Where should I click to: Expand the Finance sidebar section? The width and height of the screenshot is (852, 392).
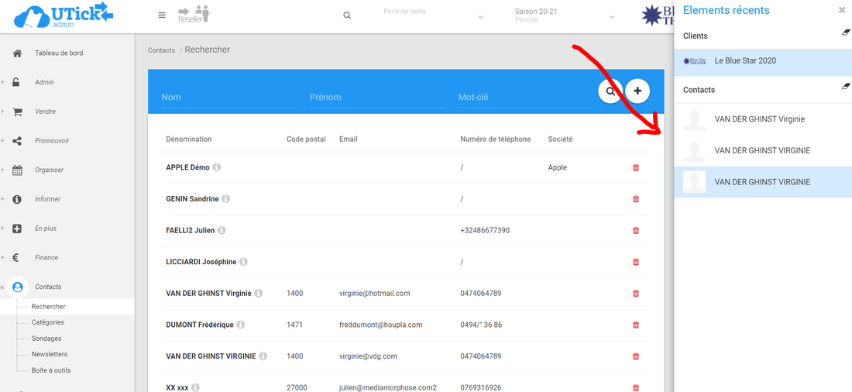coord(46,258)
